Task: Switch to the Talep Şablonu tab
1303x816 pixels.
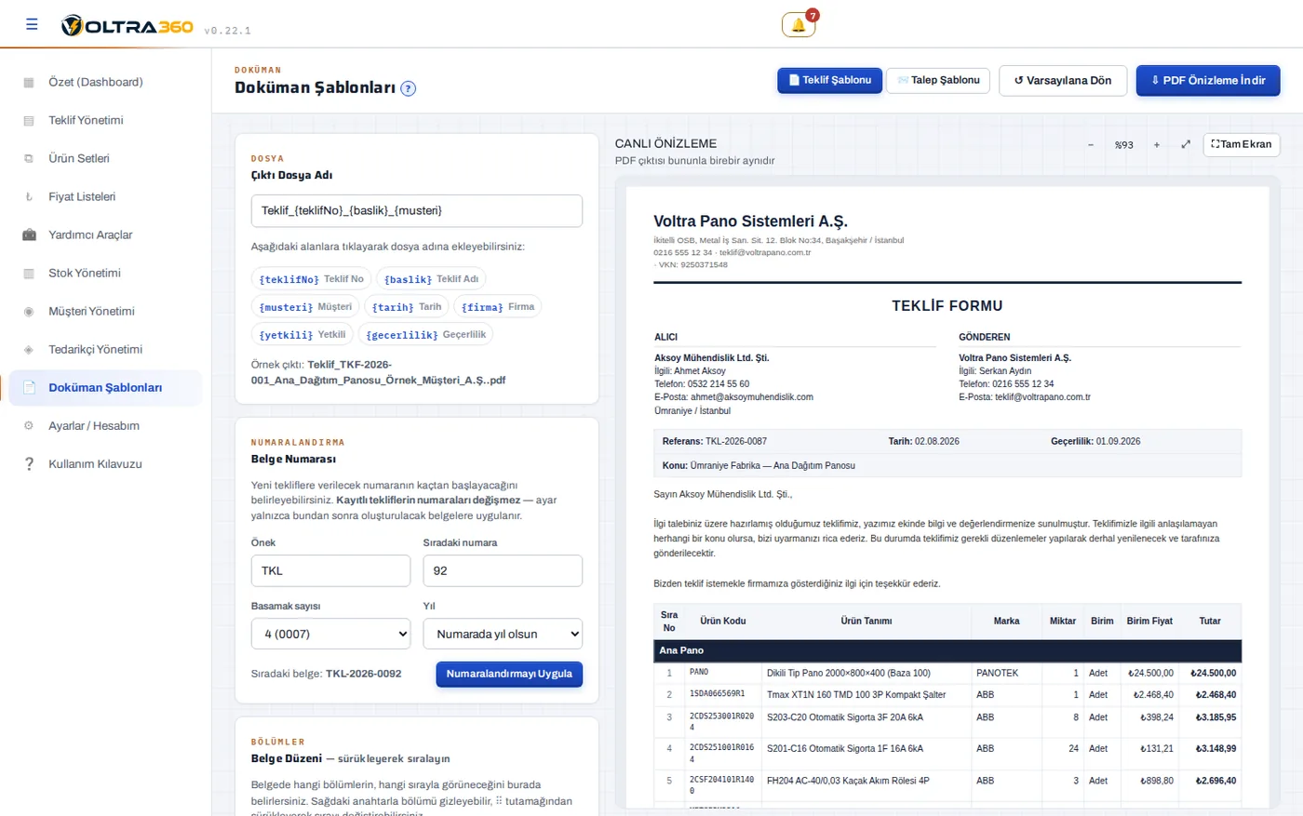Action: 937,80
